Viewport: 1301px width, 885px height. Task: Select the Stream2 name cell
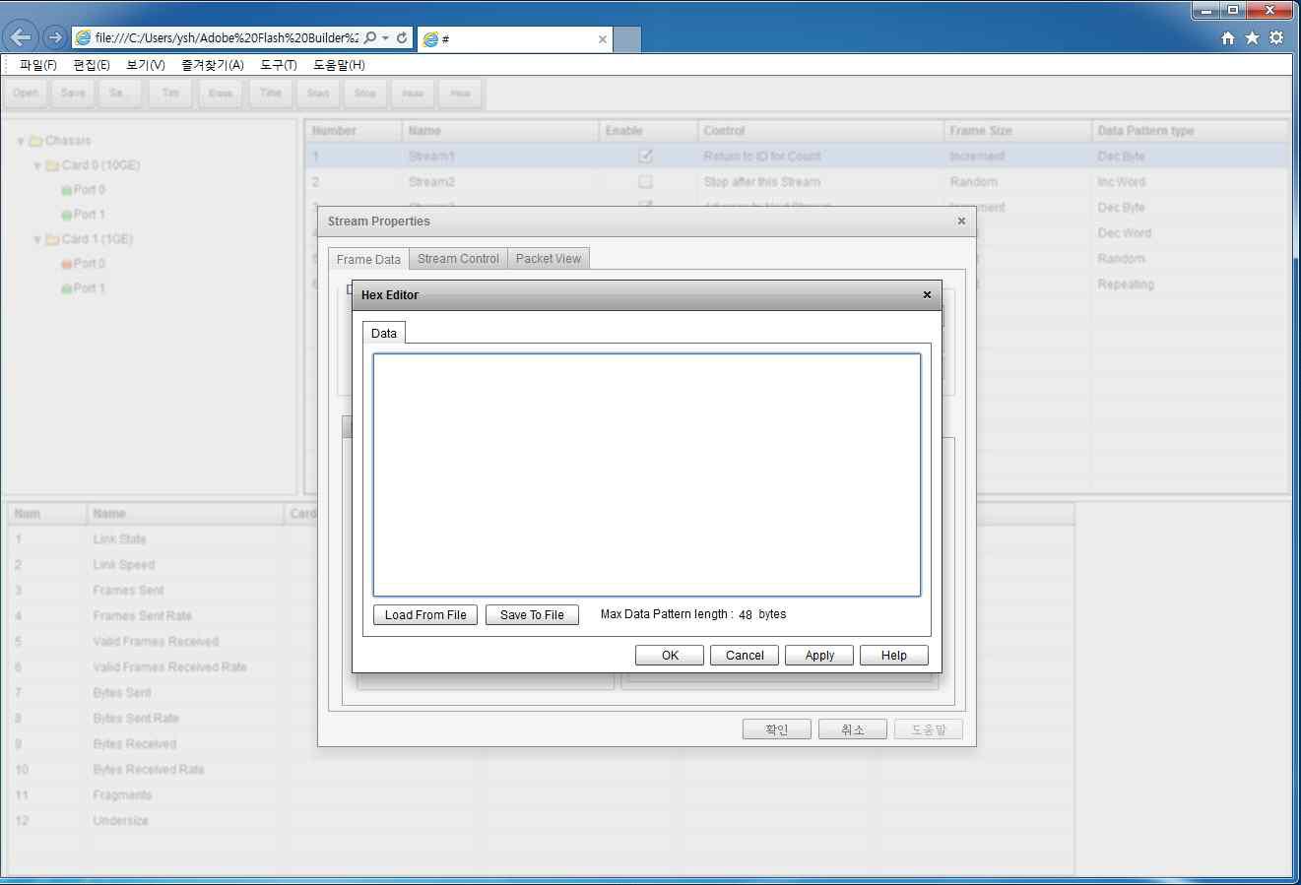[500, 181]
